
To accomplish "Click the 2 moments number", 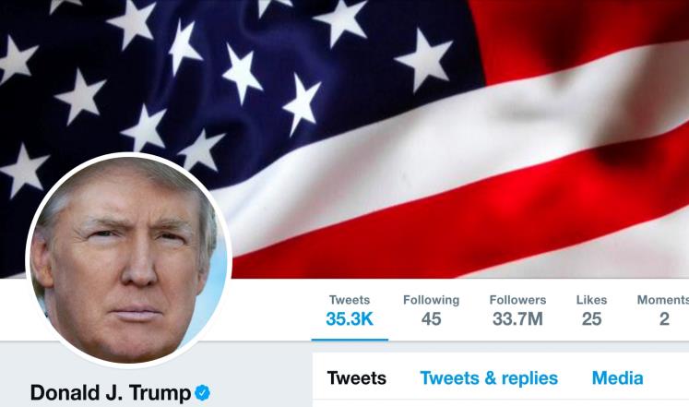I will coord(664,319).
